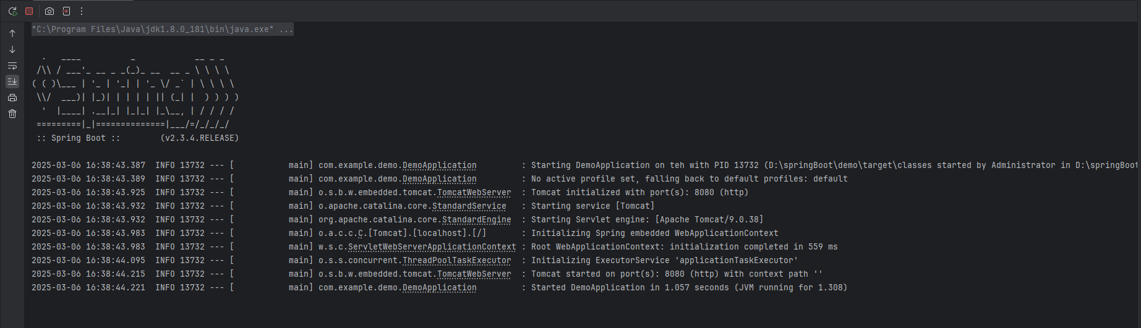
Task: Click the exit arrow icon beside the camera
Action: point(66,11)
